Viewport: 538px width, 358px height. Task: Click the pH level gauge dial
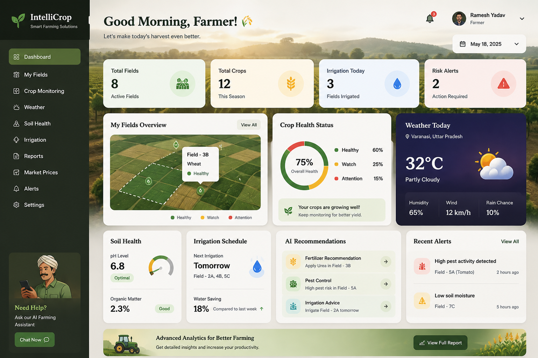161,266
